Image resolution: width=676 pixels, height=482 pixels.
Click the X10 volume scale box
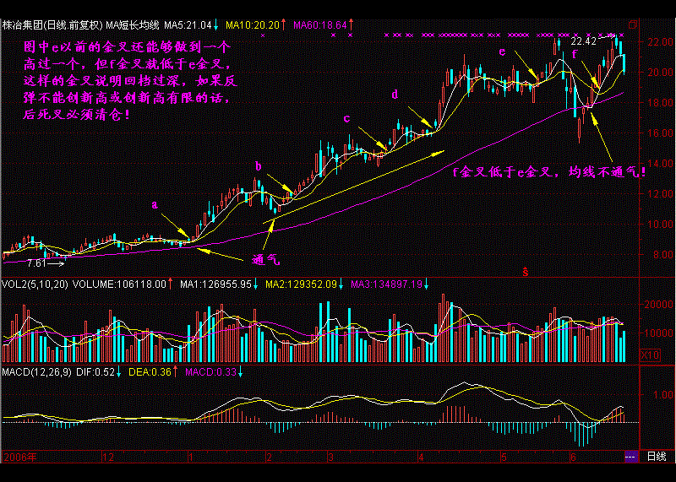tap(650, 355)
